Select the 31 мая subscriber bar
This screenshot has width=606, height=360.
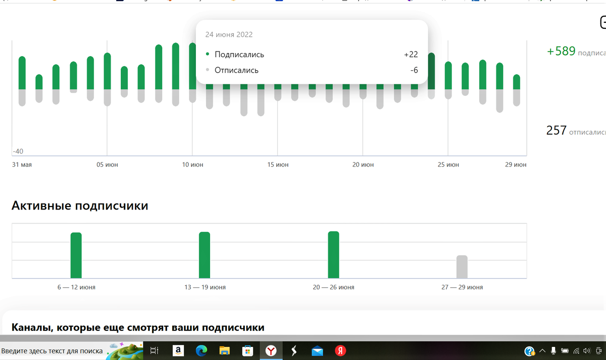tap(22, 81)
